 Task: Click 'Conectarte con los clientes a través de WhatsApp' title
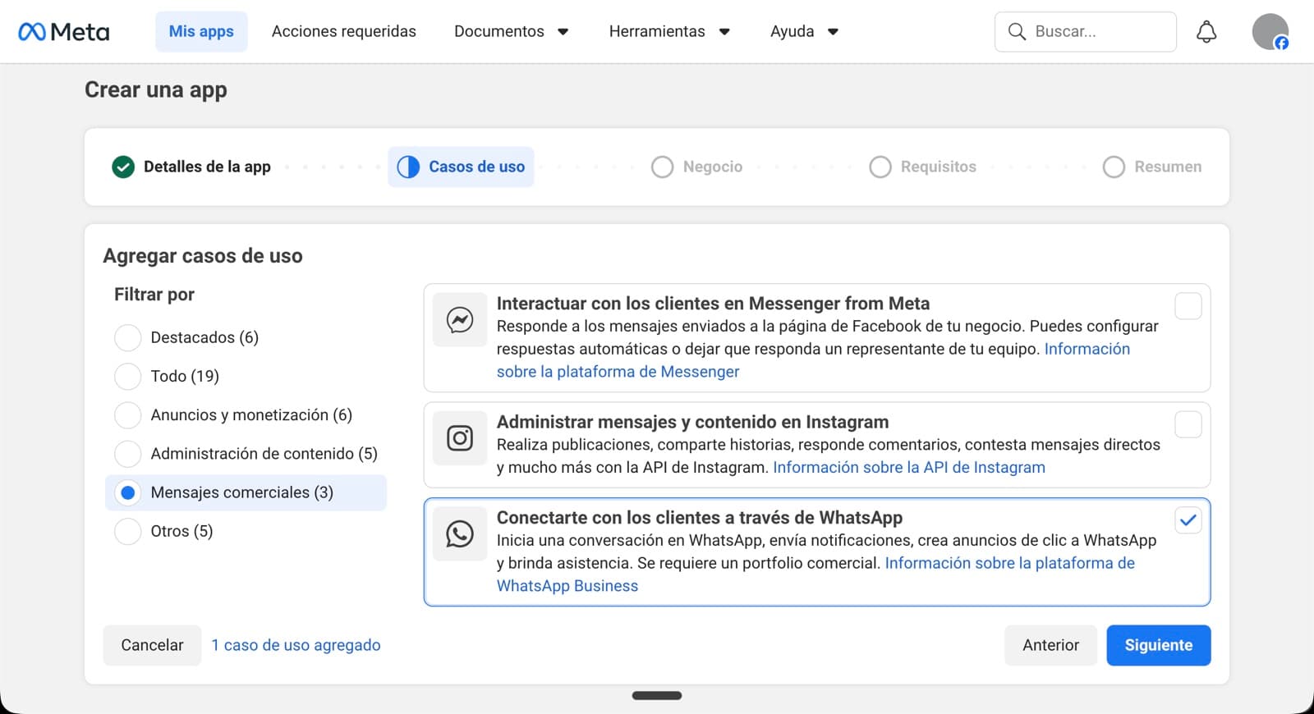click(700, 518)
